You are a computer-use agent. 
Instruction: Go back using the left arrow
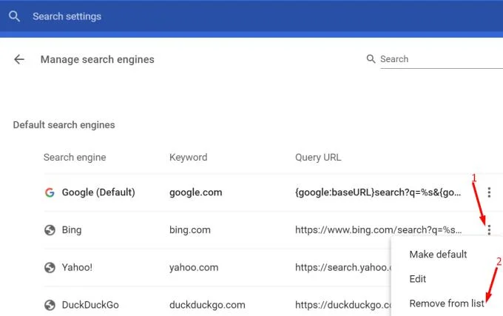(x=19, y=59)
